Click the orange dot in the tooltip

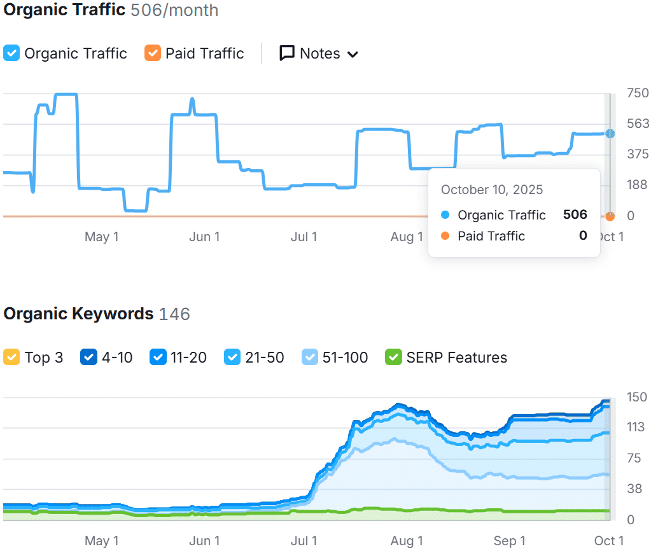445,236
